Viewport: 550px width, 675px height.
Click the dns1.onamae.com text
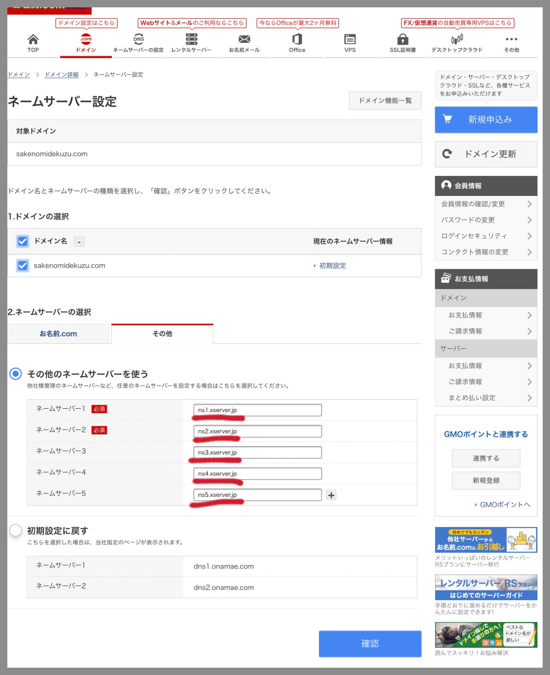pos(224,566)
